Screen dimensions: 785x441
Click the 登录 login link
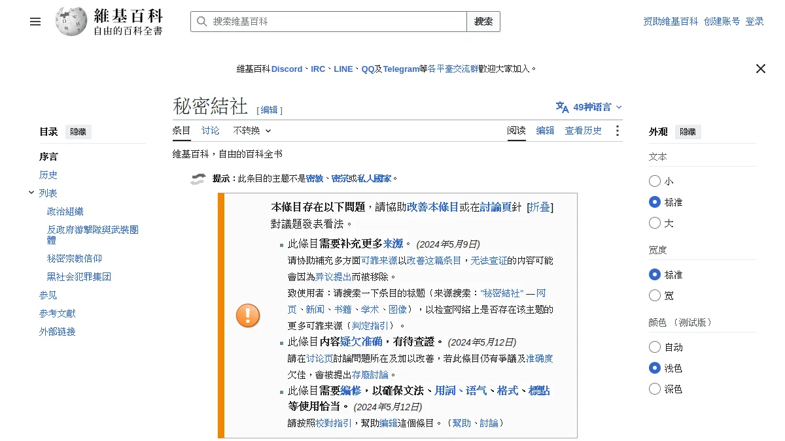tap(754, 22)
